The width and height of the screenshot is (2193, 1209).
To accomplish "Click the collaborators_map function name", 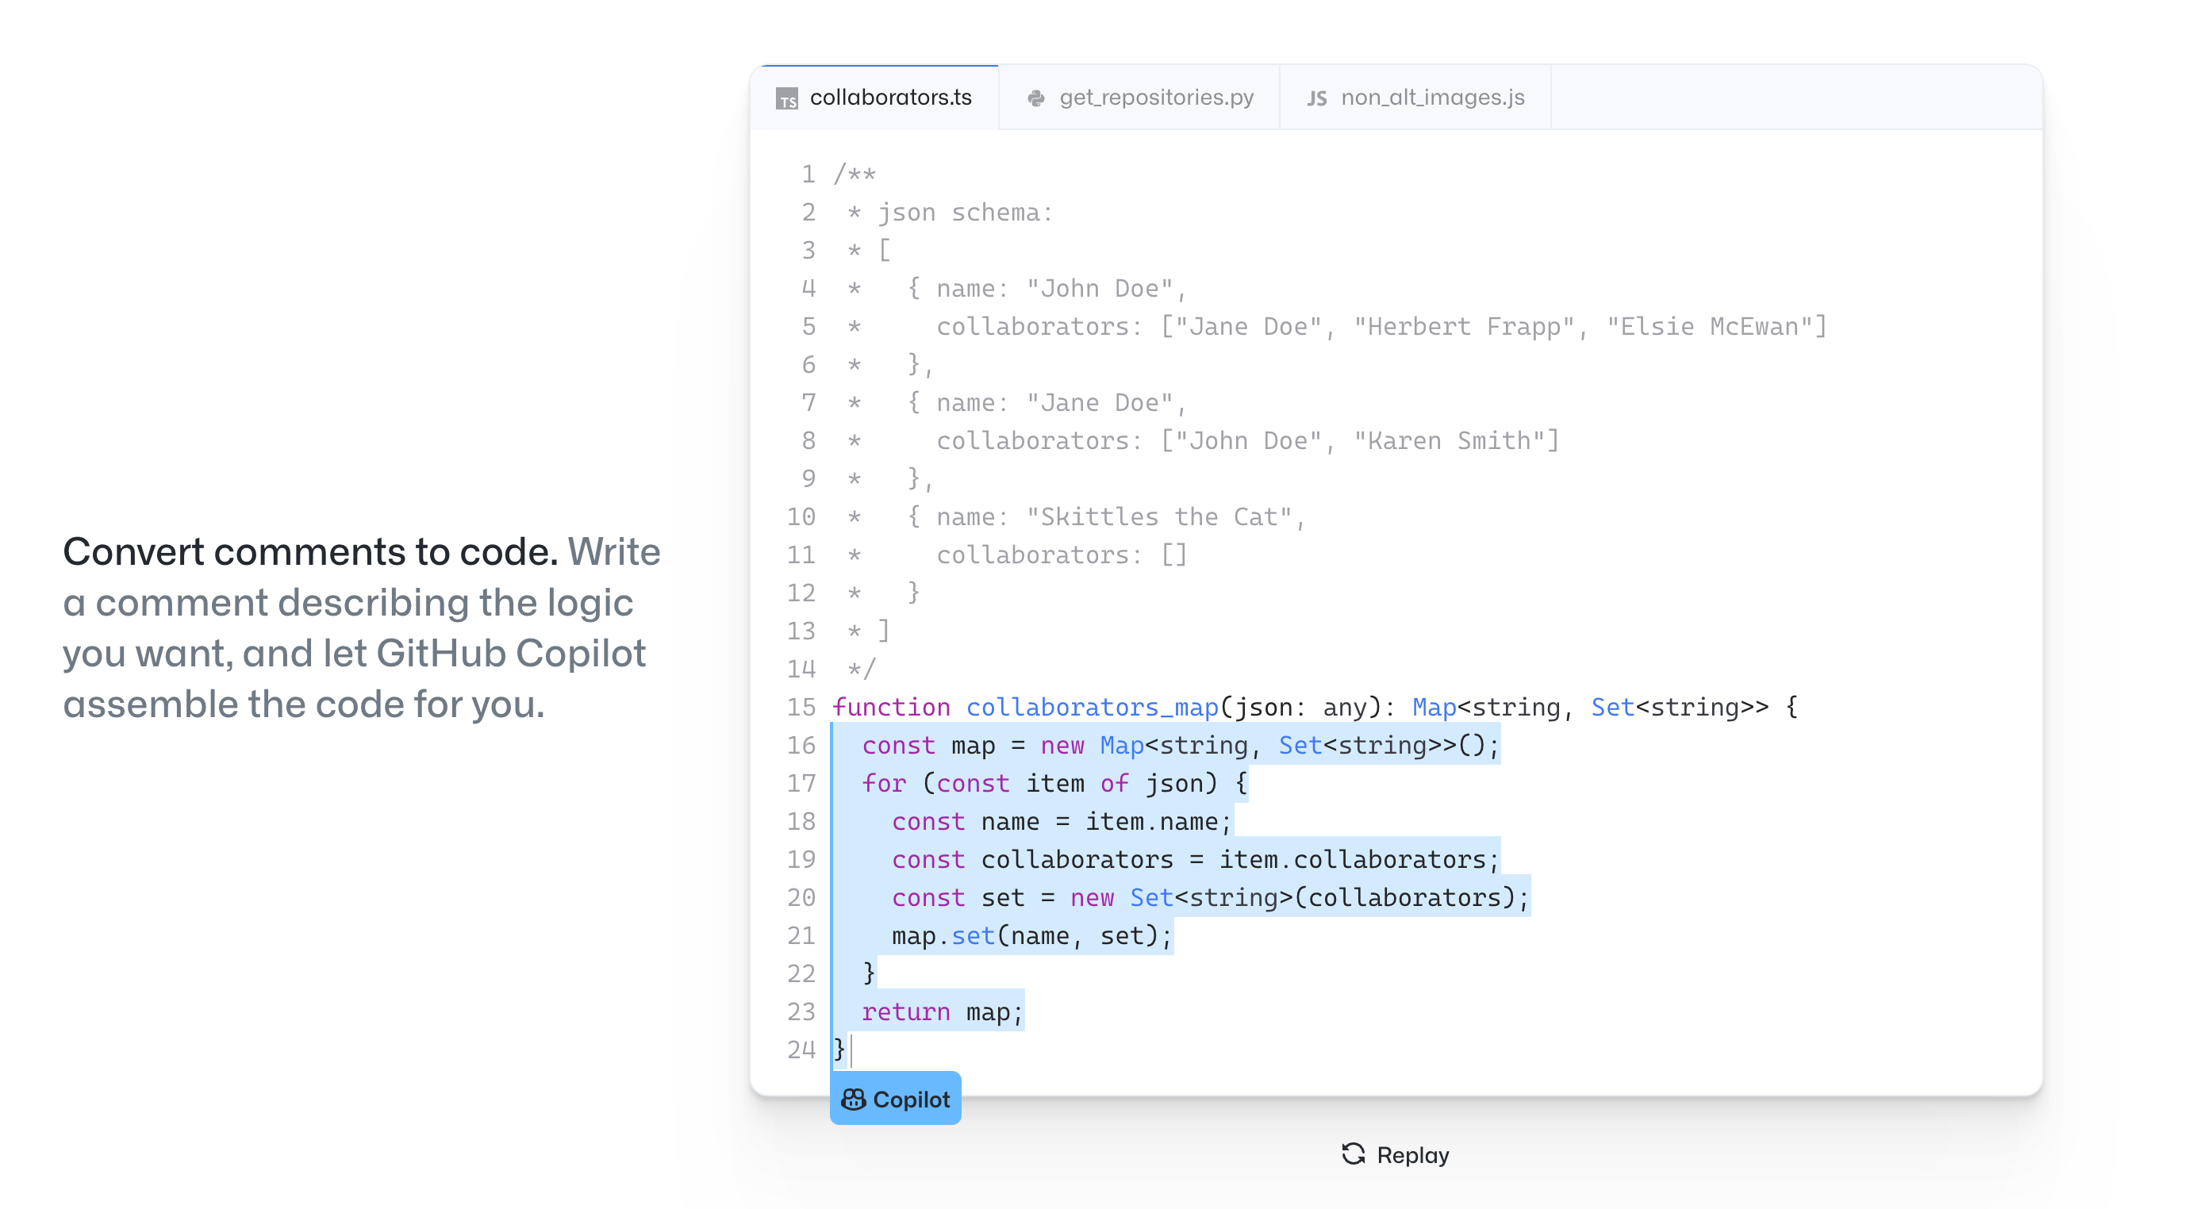I will 1093,707.
